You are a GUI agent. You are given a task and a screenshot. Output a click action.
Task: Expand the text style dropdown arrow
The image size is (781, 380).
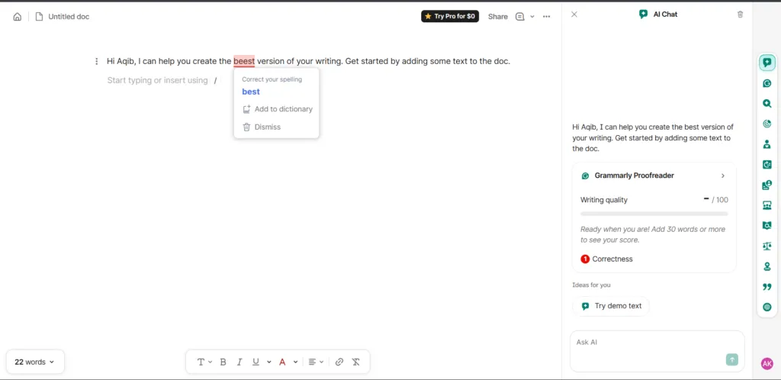211,362
